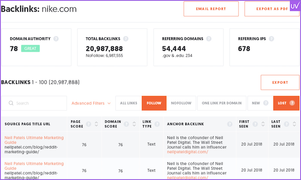Click help icon next to Referring Domains

tap(209, 39)
